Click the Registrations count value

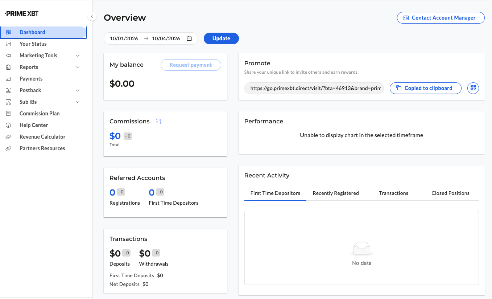112,193
